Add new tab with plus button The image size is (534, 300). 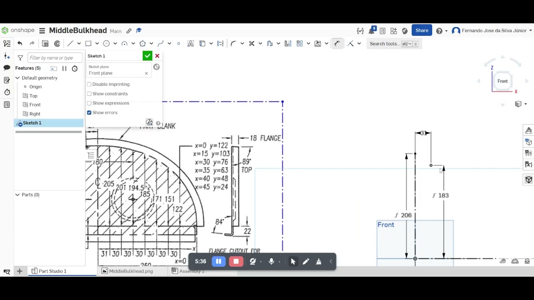19,271
